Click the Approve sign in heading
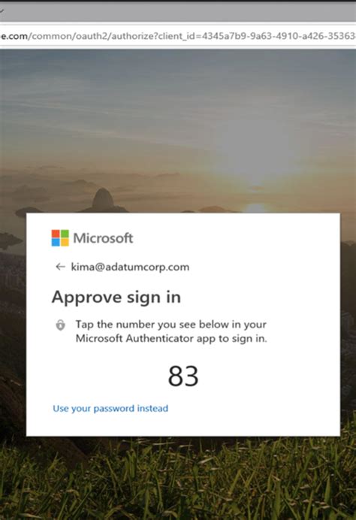 click(x=116, y=297)
